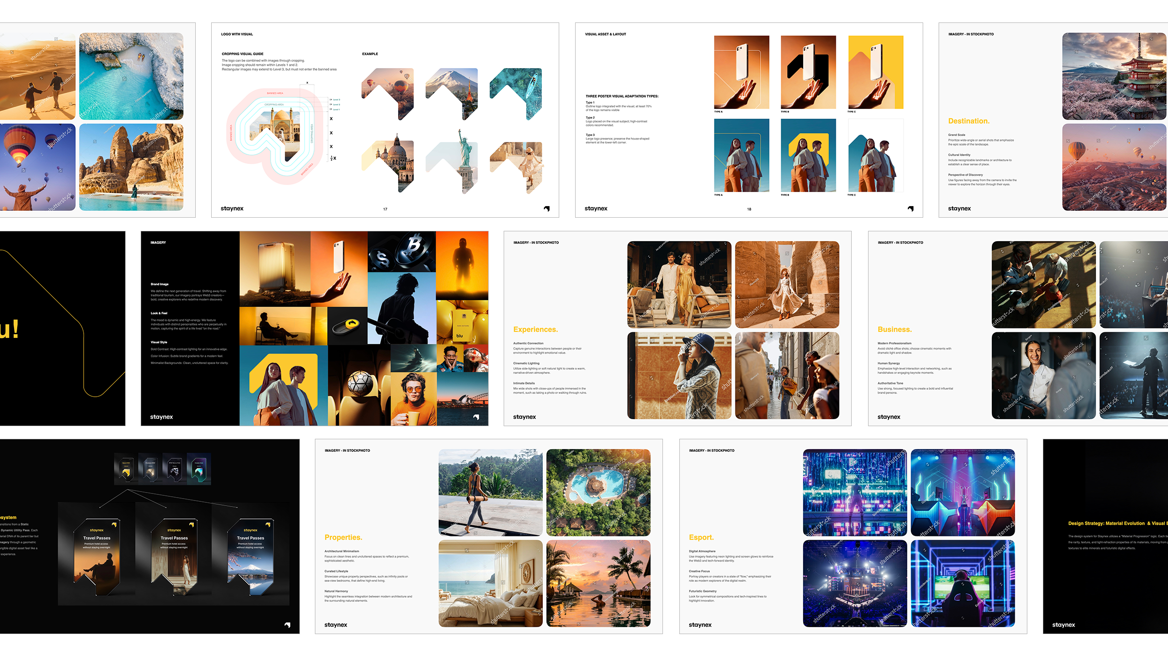Image resolution: width=1168 pixels, height=657 pixels.
Task: Click the aerial kayak logo-cropped example
Action: [516, 94]
